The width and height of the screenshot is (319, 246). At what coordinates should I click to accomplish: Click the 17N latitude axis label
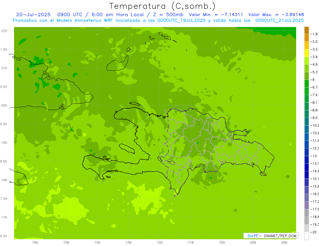[x=4, y=217]
